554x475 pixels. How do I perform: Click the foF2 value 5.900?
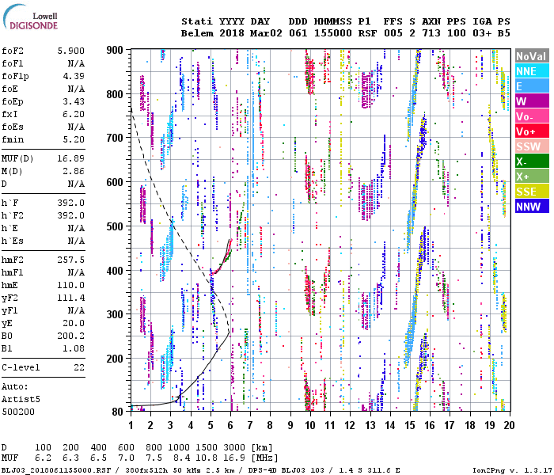coord(70,51)
